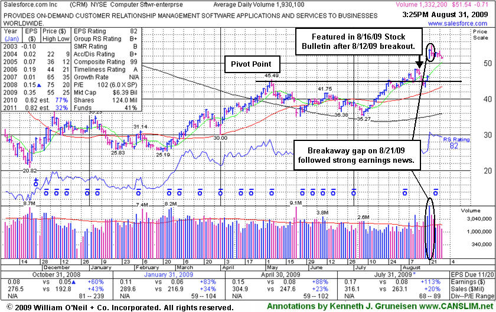
Task: Select the April month axis label
Action: tap(228, 267)
